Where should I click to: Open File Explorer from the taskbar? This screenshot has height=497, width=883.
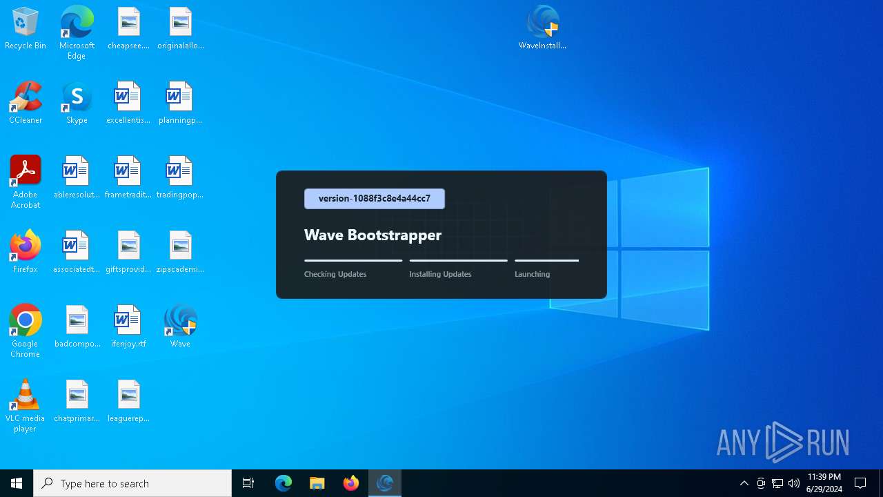[317, 483]
